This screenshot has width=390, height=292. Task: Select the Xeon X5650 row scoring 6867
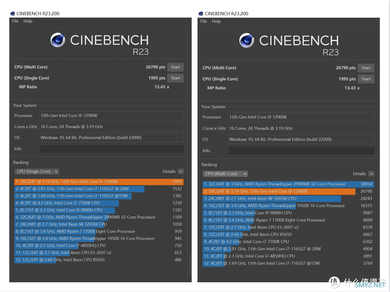point(289,235)
